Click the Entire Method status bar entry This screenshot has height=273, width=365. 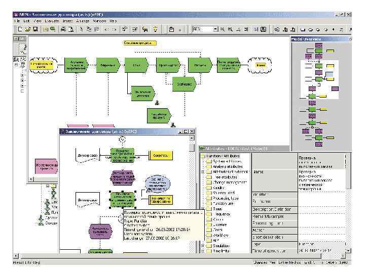click(289, 262)
